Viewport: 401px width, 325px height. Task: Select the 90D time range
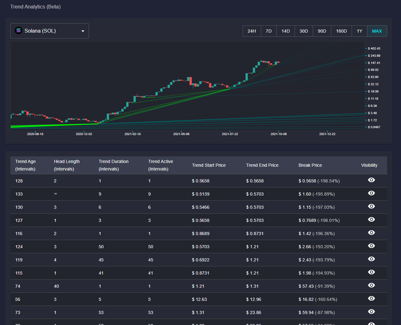tap(322, 31)
